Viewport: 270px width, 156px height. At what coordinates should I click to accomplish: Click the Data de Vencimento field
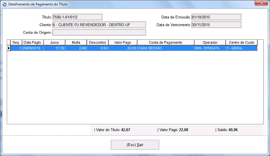[x=216, y=25]
